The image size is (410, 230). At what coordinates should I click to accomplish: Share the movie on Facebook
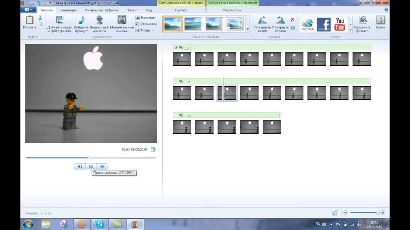coord(324,24)
